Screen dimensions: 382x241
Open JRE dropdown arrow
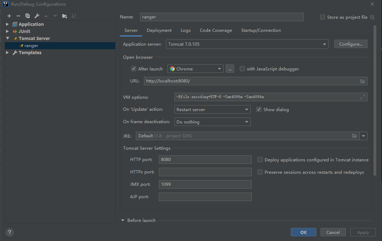tap(363, 136)
